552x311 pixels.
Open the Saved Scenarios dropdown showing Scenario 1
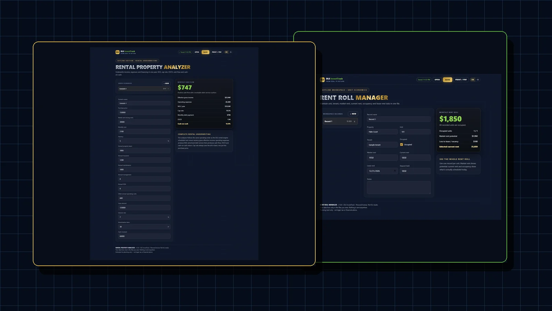[x=144, y=89]
